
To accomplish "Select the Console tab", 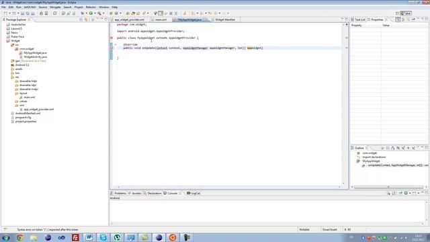I will pos(172,194).
